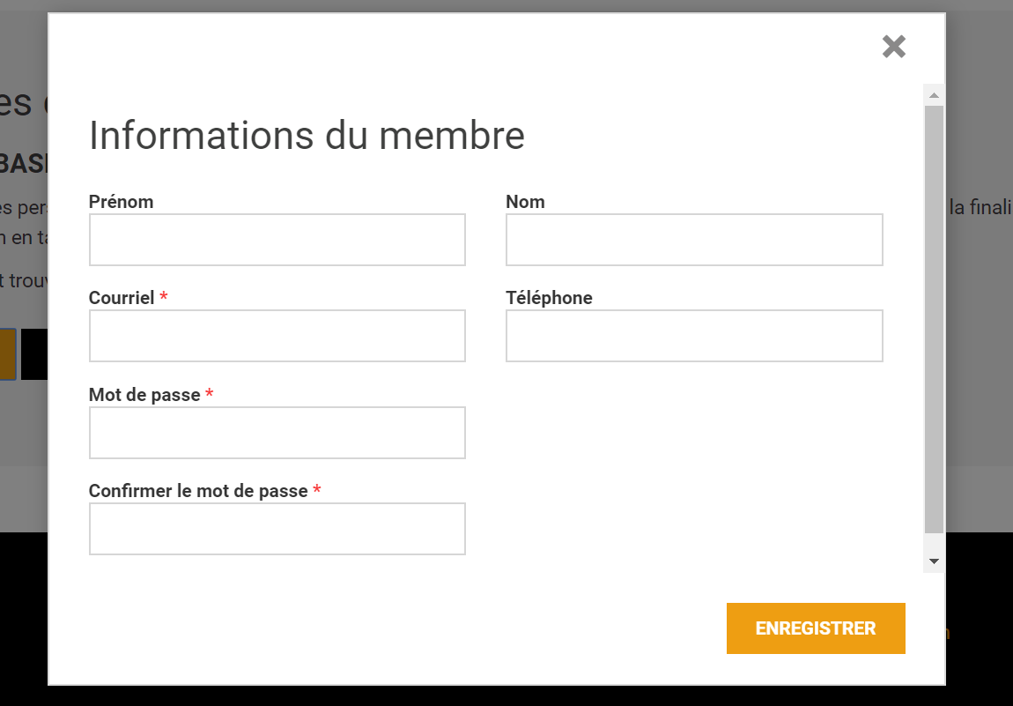
Task: Click the scrollbar down arrow
Action: 934,561
